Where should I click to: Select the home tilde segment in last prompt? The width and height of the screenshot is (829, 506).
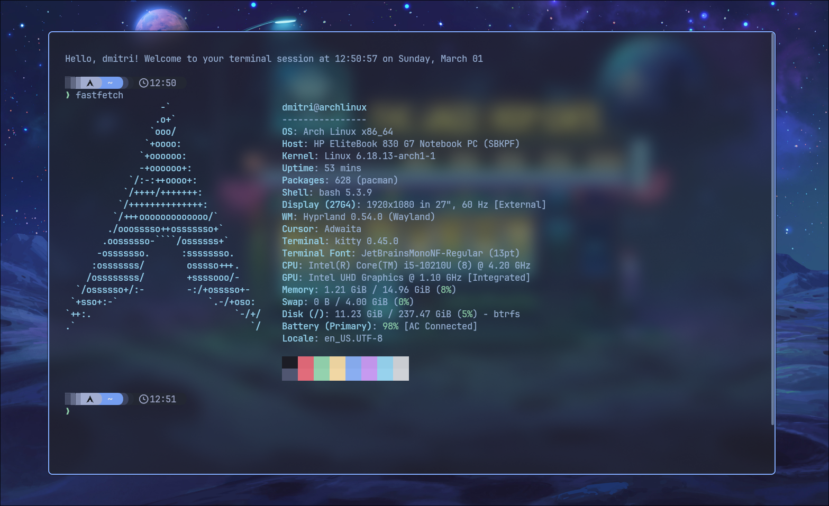(111, 399)
